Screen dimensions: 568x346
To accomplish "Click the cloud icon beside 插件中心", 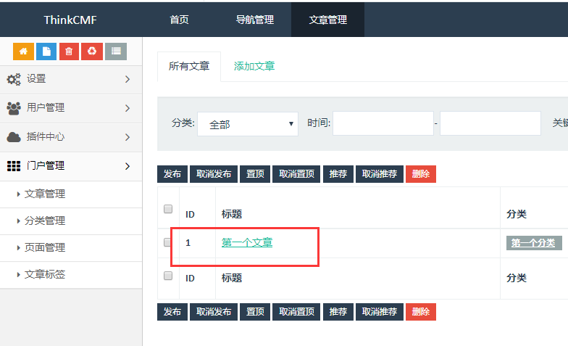I will pyautogui.click(x=14, y=137).
